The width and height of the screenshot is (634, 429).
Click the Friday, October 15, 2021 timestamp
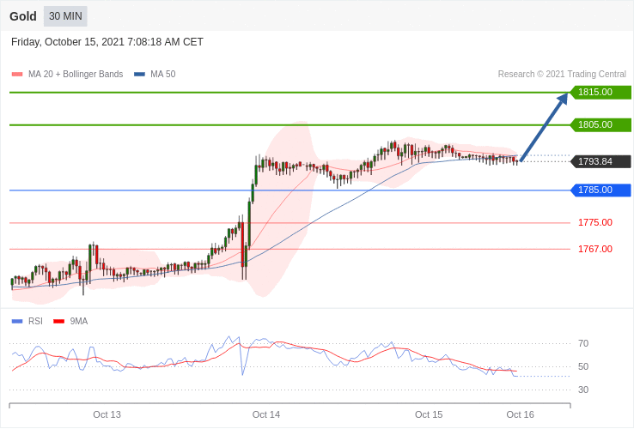pyautogui.click(x=107, y=42)
